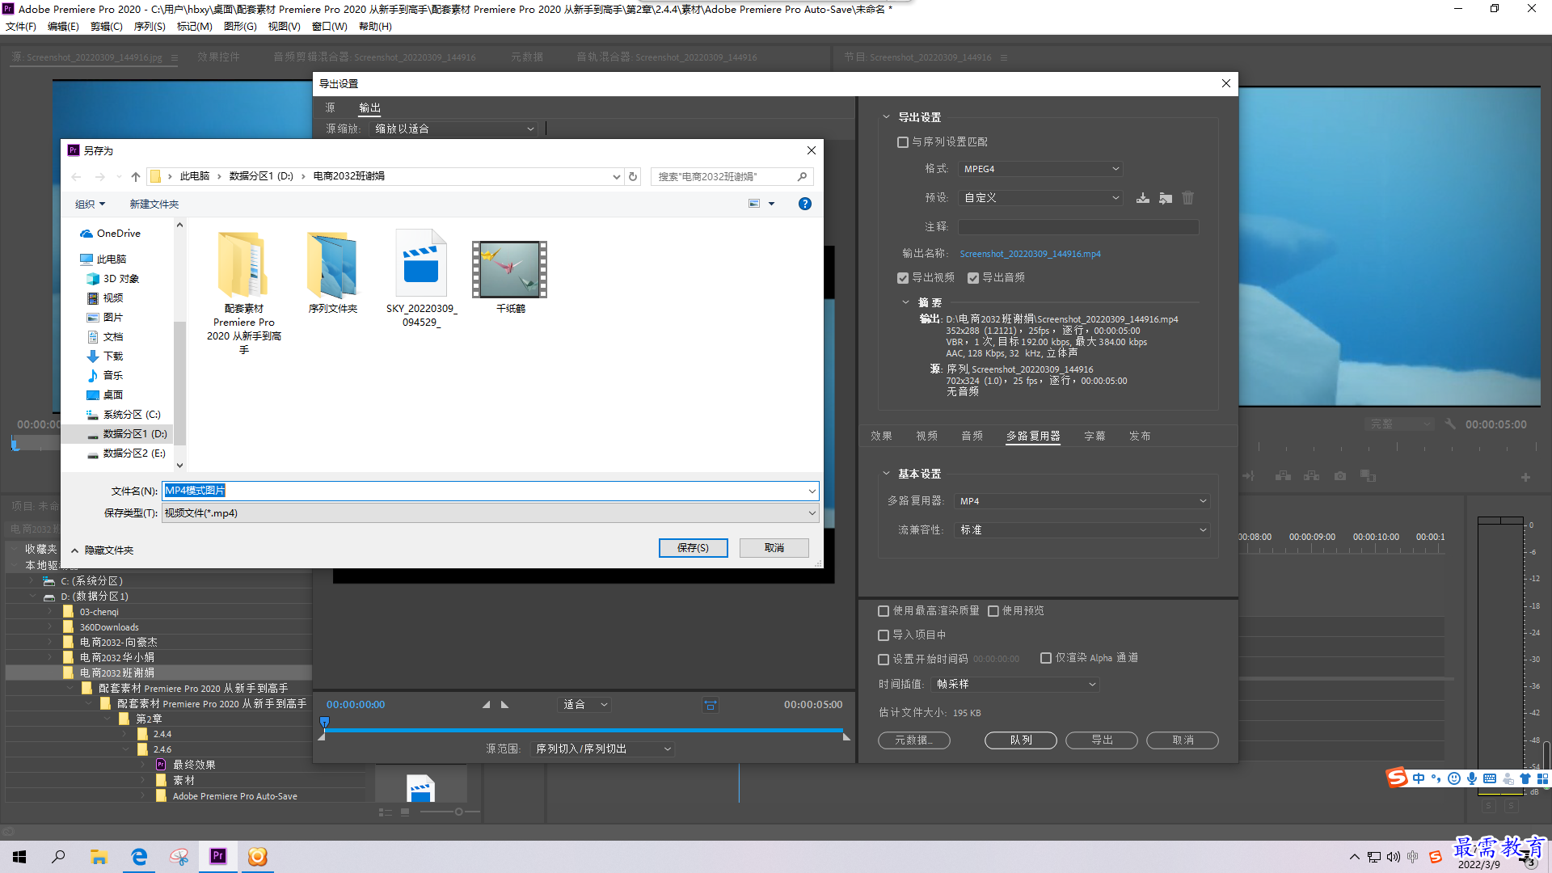Click the 队列 button

pyautogui.click(x=1020, y=740)
